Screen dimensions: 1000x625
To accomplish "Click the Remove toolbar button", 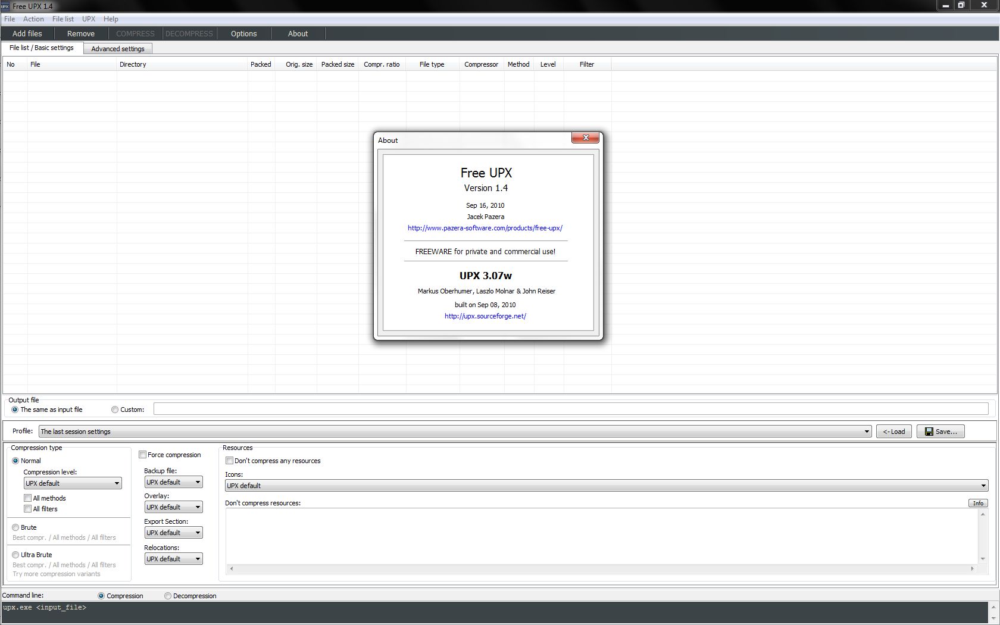I will (x=81, y=34).
